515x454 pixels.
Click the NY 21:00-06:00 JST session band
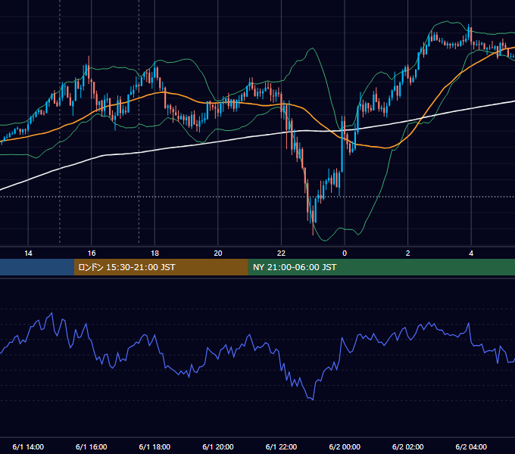(x=381, y=267)
